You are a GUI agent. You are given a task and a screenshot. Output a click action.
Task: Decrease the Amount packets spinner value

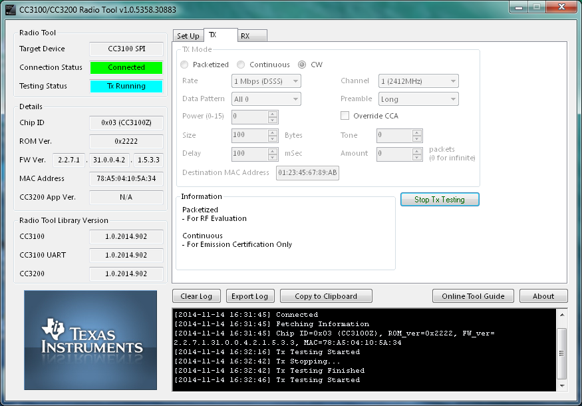pos(417,157)
